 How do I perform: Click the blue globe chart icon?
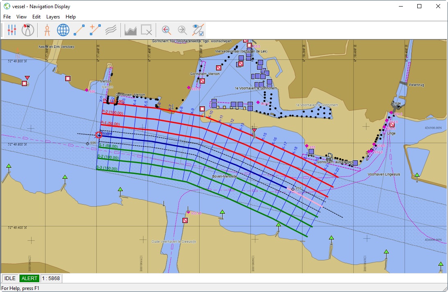(63, 30)
